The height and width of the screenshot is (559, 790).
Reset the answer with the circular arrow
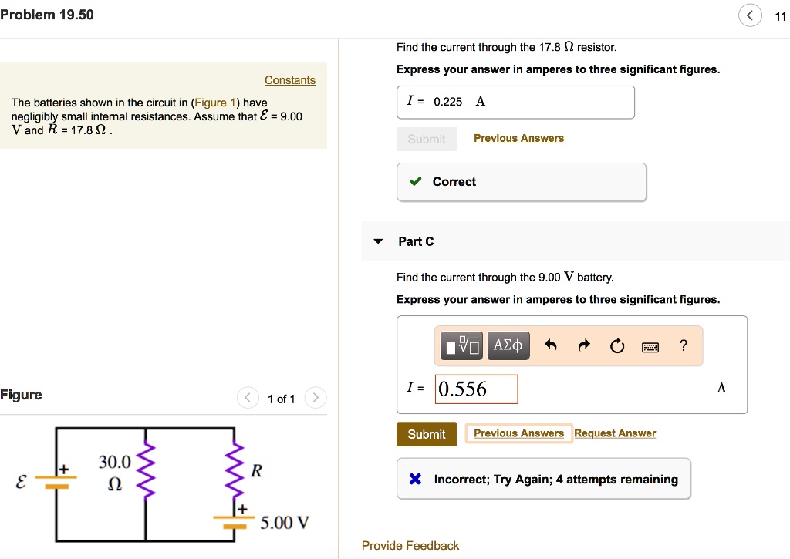(x=616, y=345)
